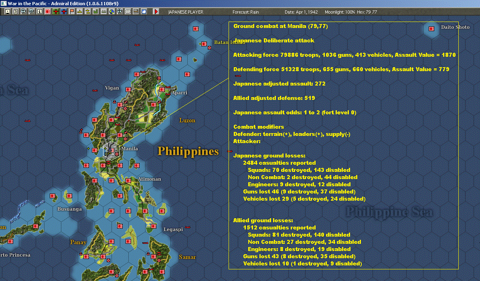Click 'Allied adjusted defense: 519' text
The height and width of the screenshot is (281, 480).
click(274, 98)
